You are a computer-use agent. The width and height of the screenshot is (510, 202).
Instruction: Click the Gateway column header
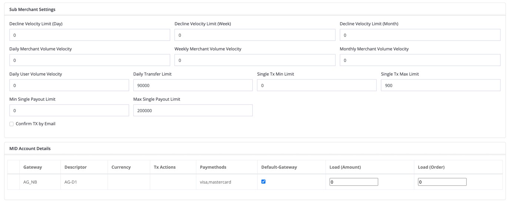(33, 167)
